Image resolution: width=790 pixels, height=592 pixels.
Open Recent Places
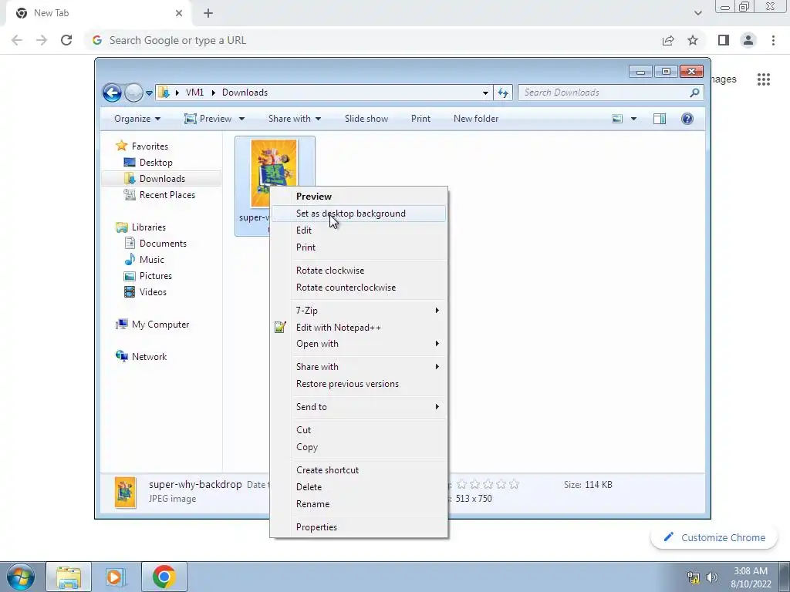coord(167,195)
